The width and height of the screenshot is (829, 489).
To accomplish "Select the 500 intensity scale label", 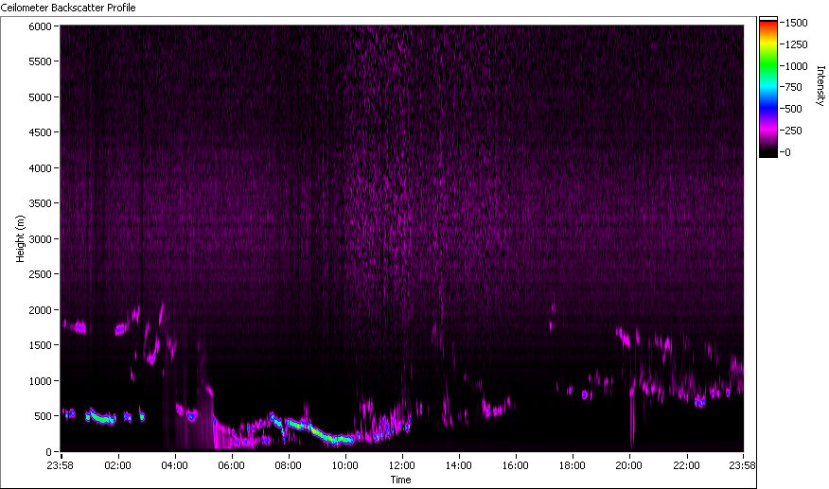I will pos(794,109).
